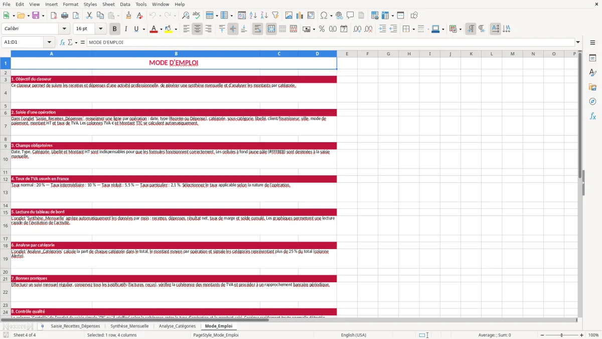The height and width of the screenshot is (339, 602).
Task: Cut the selection with the scissors icon
Action: pyautogui.click(x=89, y=16)
